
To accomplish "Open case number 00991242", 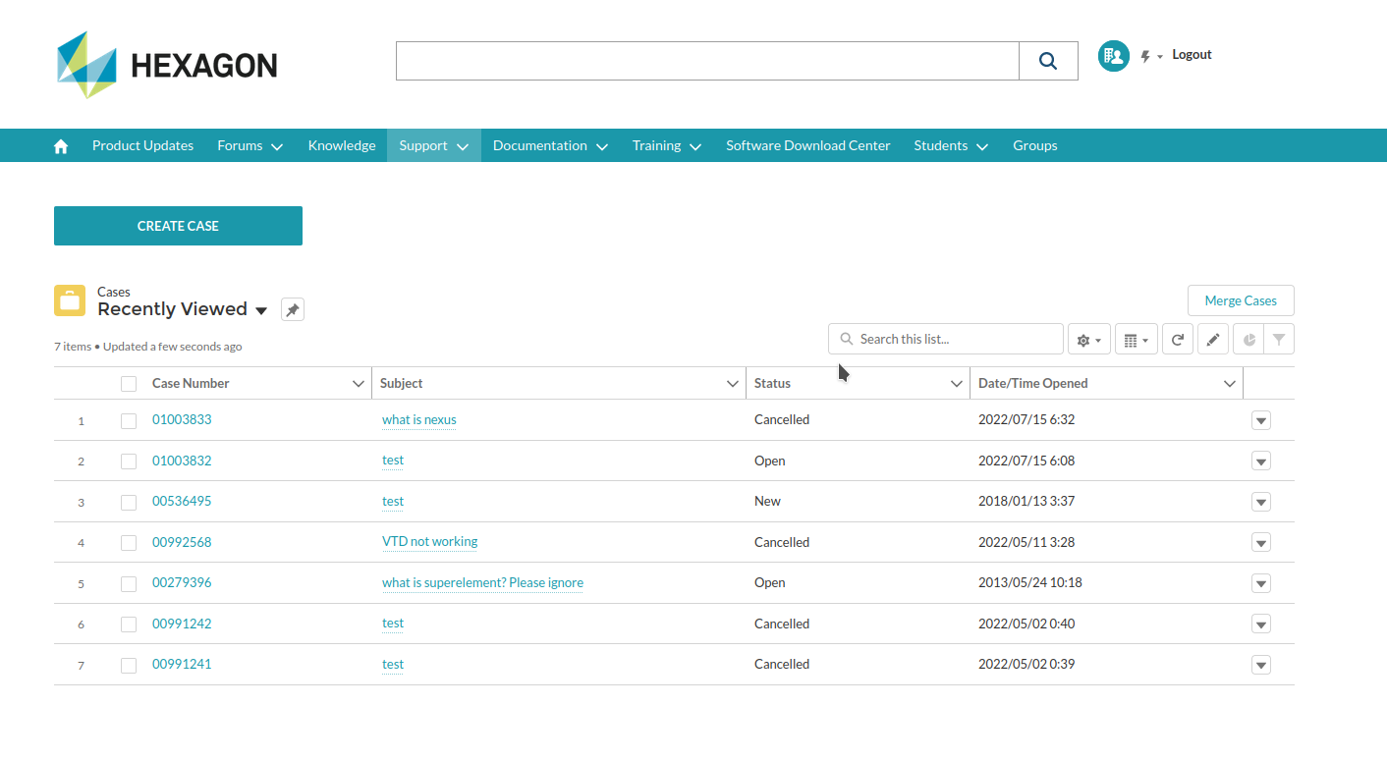I will click(182, 624).
